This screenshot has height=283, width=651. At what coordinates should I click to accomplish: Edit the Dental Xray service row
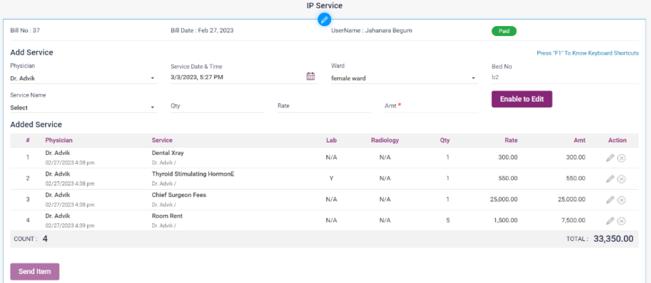point(610,159)
